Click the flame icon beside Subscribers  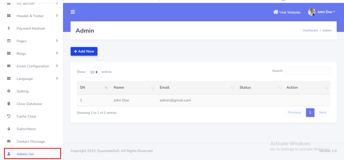click(x=9, y=129)
